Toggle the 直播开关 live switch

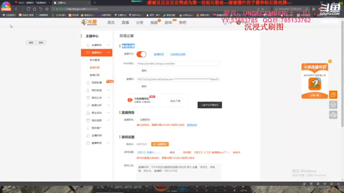pyautogui.click(x=141, y=54)
